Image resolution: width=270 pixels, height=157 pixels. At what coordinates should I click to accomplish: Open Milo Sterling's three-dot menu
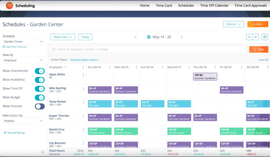(83, 89)
